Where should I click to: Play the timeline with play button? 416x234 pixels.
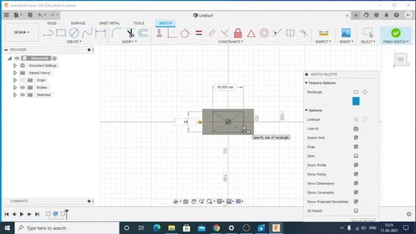click(21, 214)
